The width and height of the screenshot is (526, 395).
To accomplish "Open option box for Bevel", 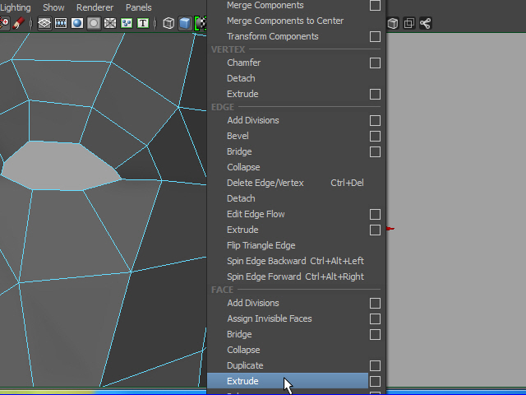I will [375, 136].
